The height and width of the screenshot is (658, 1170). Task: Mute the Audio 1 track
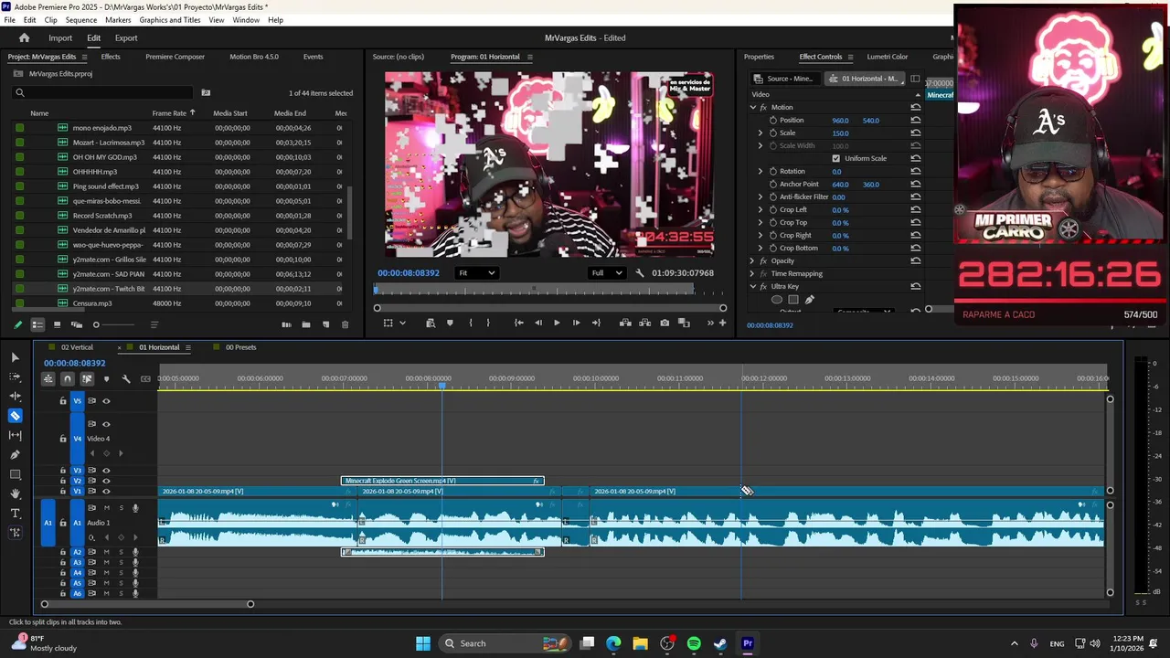pos(106,508)
